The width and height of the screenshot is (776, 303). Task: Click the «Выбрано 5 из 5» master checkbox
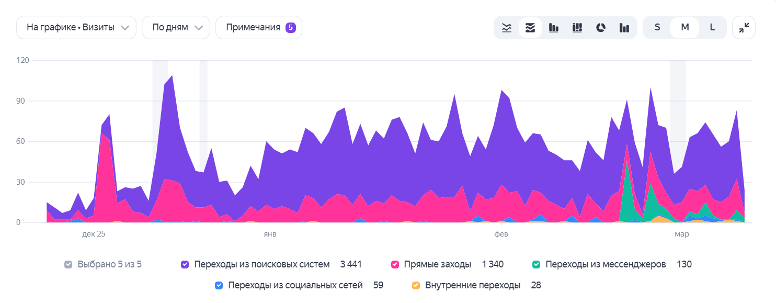67,264
